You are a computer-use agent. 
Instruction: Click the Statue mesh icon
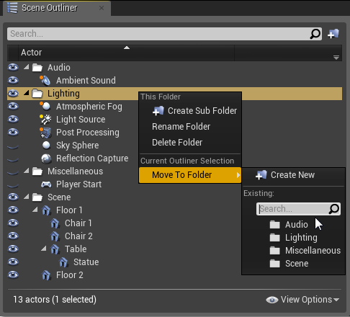[63, 262]
